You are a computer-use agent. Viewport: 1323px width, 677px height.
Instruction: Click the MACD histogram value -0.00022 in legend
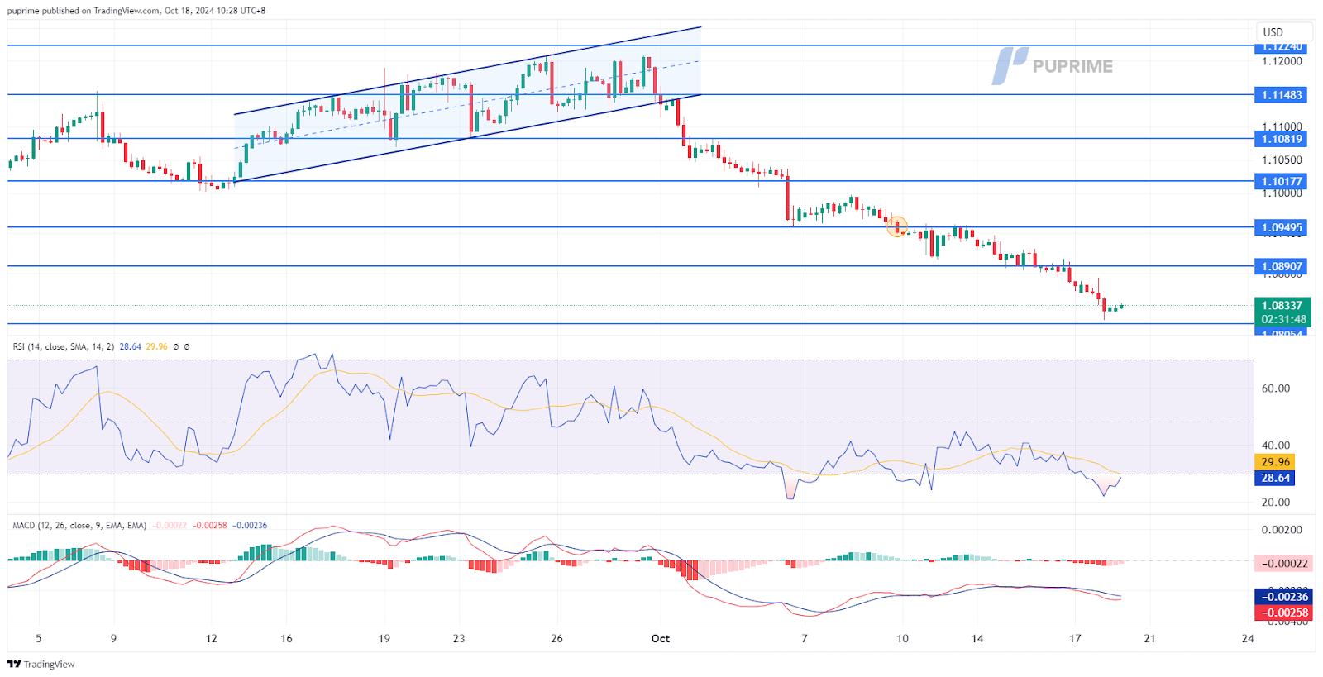[170, 525]
